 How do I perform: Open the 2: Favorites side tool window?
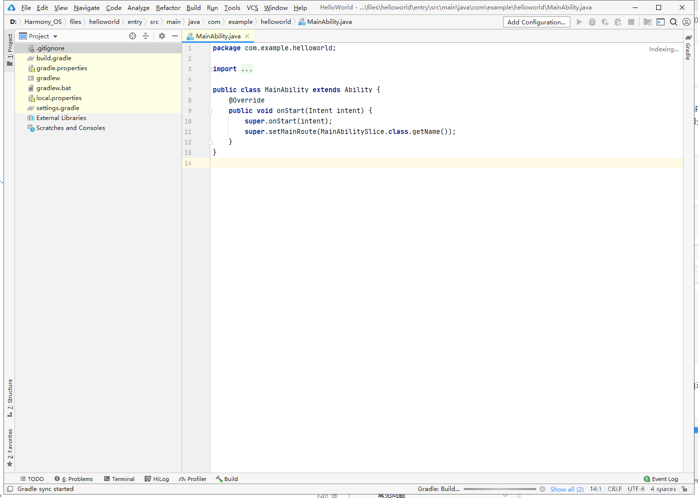[x=10, y=448]
